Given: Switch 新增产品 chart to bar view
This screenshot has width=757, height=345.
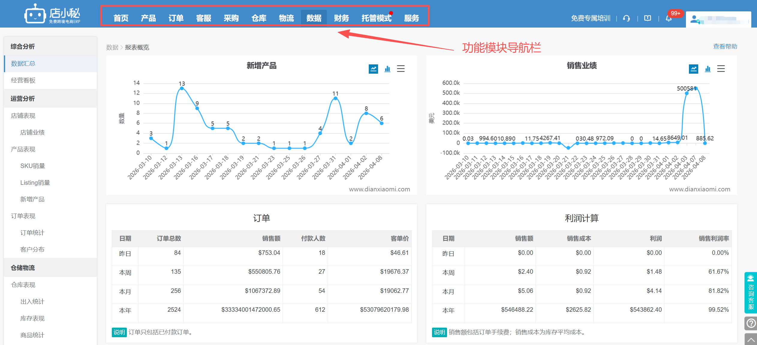Looking at the screenshot, I should tap(387, 69).
